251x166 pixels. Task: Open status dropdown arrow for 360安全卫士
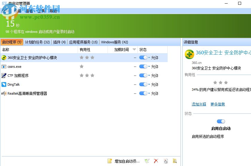coord(149,58)
